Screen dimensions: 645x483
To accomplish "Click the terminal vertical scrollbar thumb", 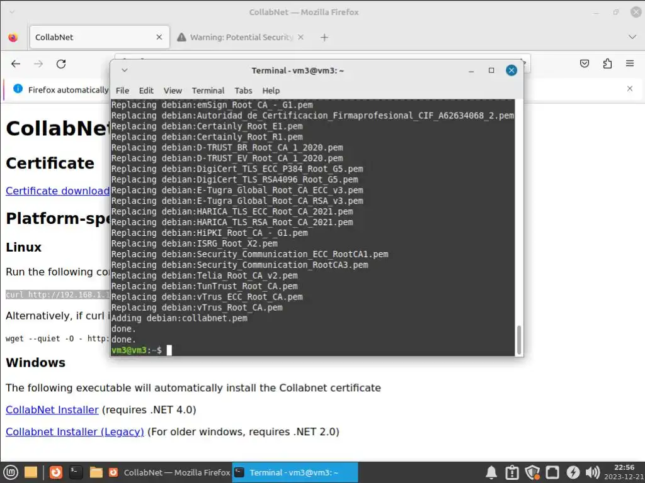I will coord(519,339).
